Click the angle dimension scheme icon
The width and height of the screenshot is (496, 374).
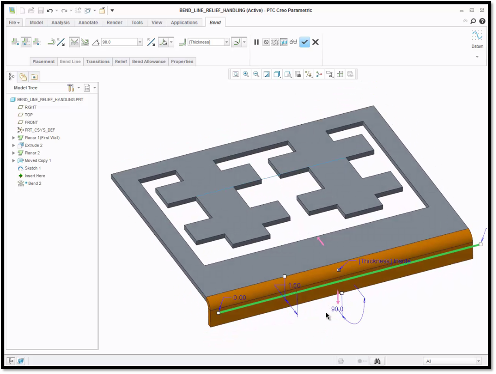click(x=163, y=42)
